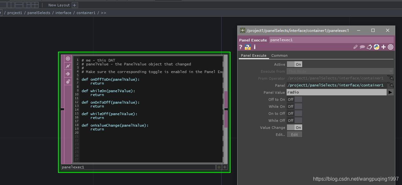
Task: Open operator help question mark icon
Action: coord(241,47)
